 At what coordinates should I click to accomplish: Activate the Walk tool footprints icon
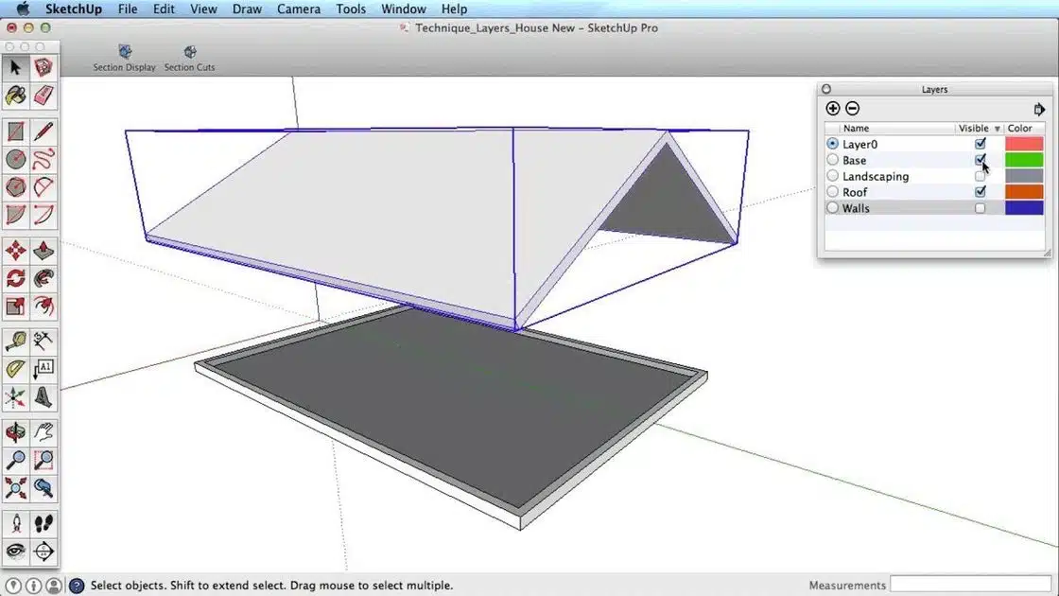click(43, 523)
